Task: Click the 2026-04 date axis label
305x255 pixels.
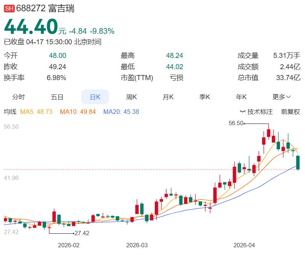Action: click(244, 245)
